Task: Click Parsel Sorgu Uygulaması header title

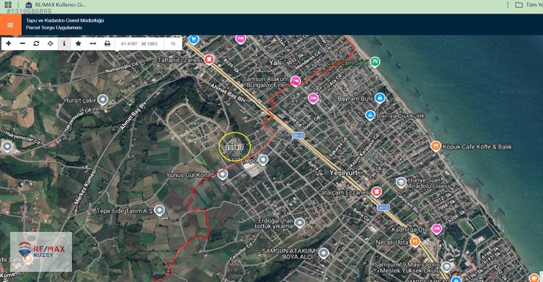Action: tap(54, 28)
